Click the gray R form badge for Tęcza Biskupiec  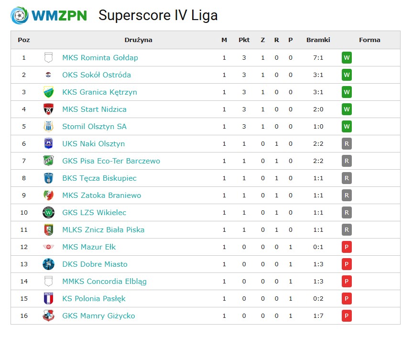(347, 178)
